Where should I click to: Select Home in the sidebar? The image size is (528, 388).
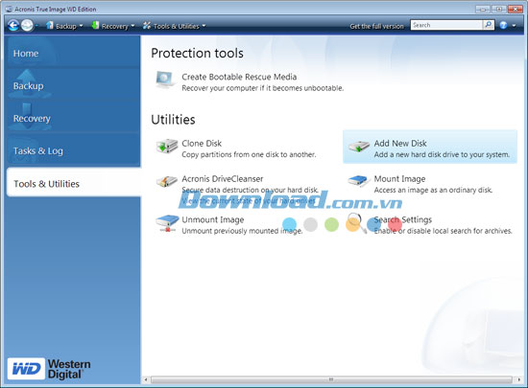pyautogui.click(x=73, y=53)
